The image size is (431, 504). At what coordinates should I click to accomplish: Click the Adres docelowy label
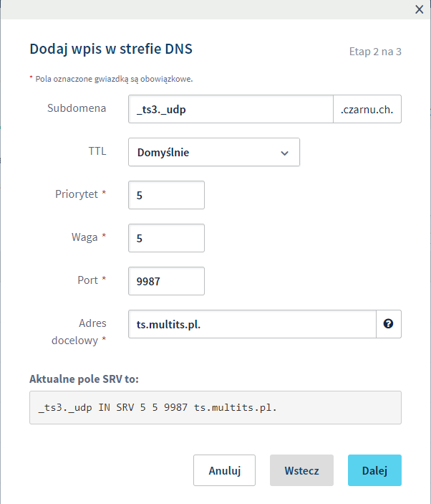coord(79,331)
